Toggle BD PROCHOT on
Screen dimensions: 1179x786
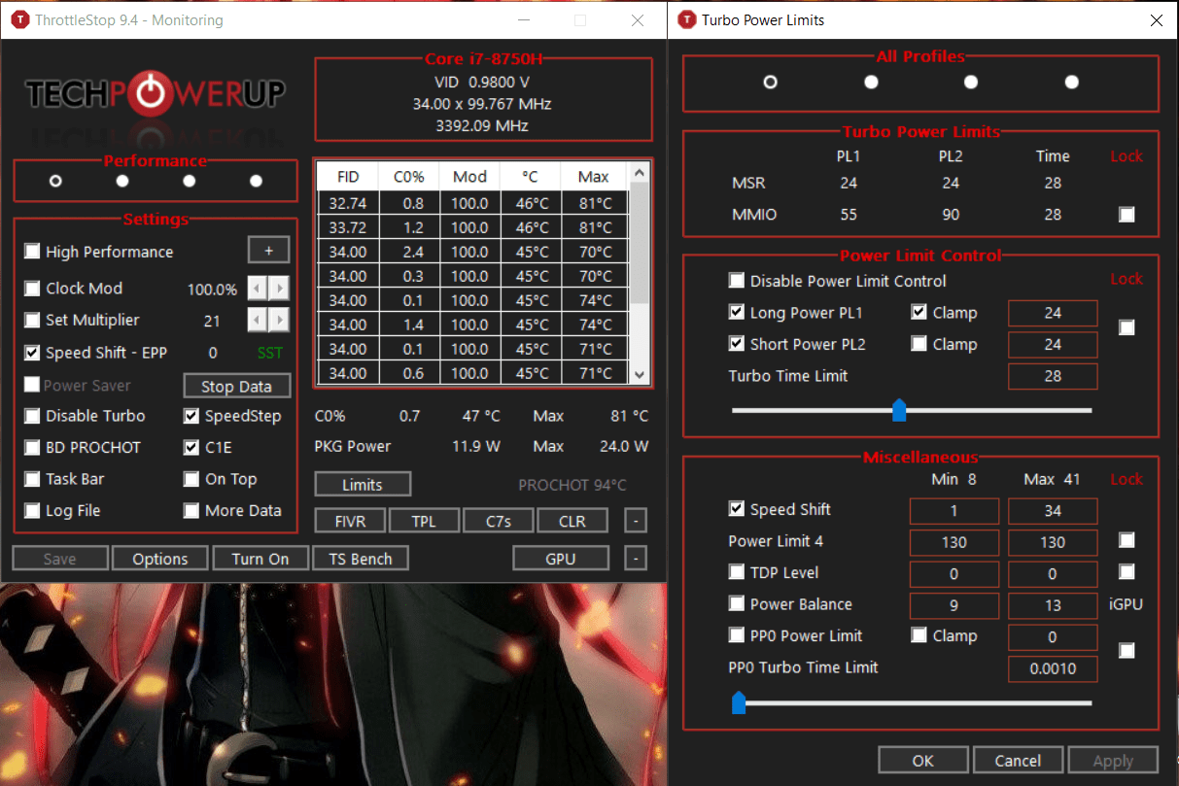[32, 447]
